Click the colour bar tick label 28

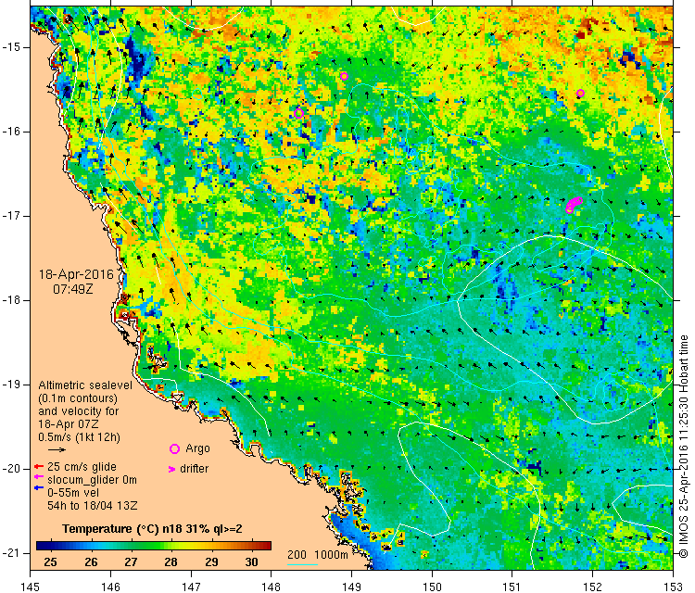[x=171, y=562]
